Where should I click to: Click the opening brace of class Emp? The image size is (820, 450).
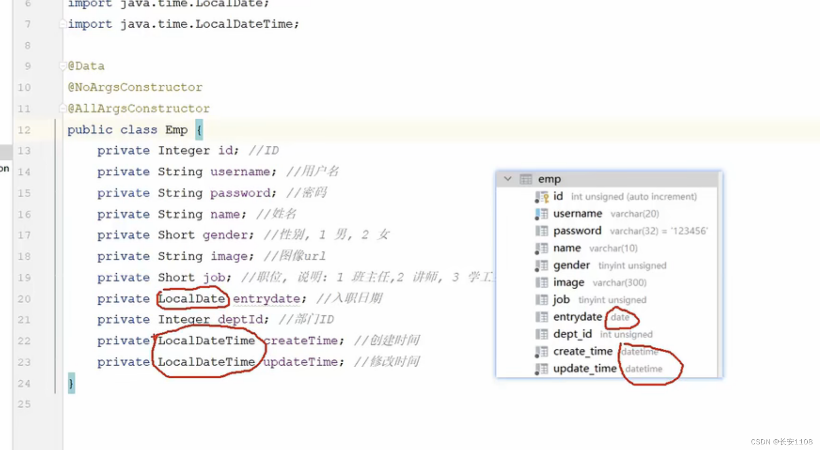click(x=199, y=130)
